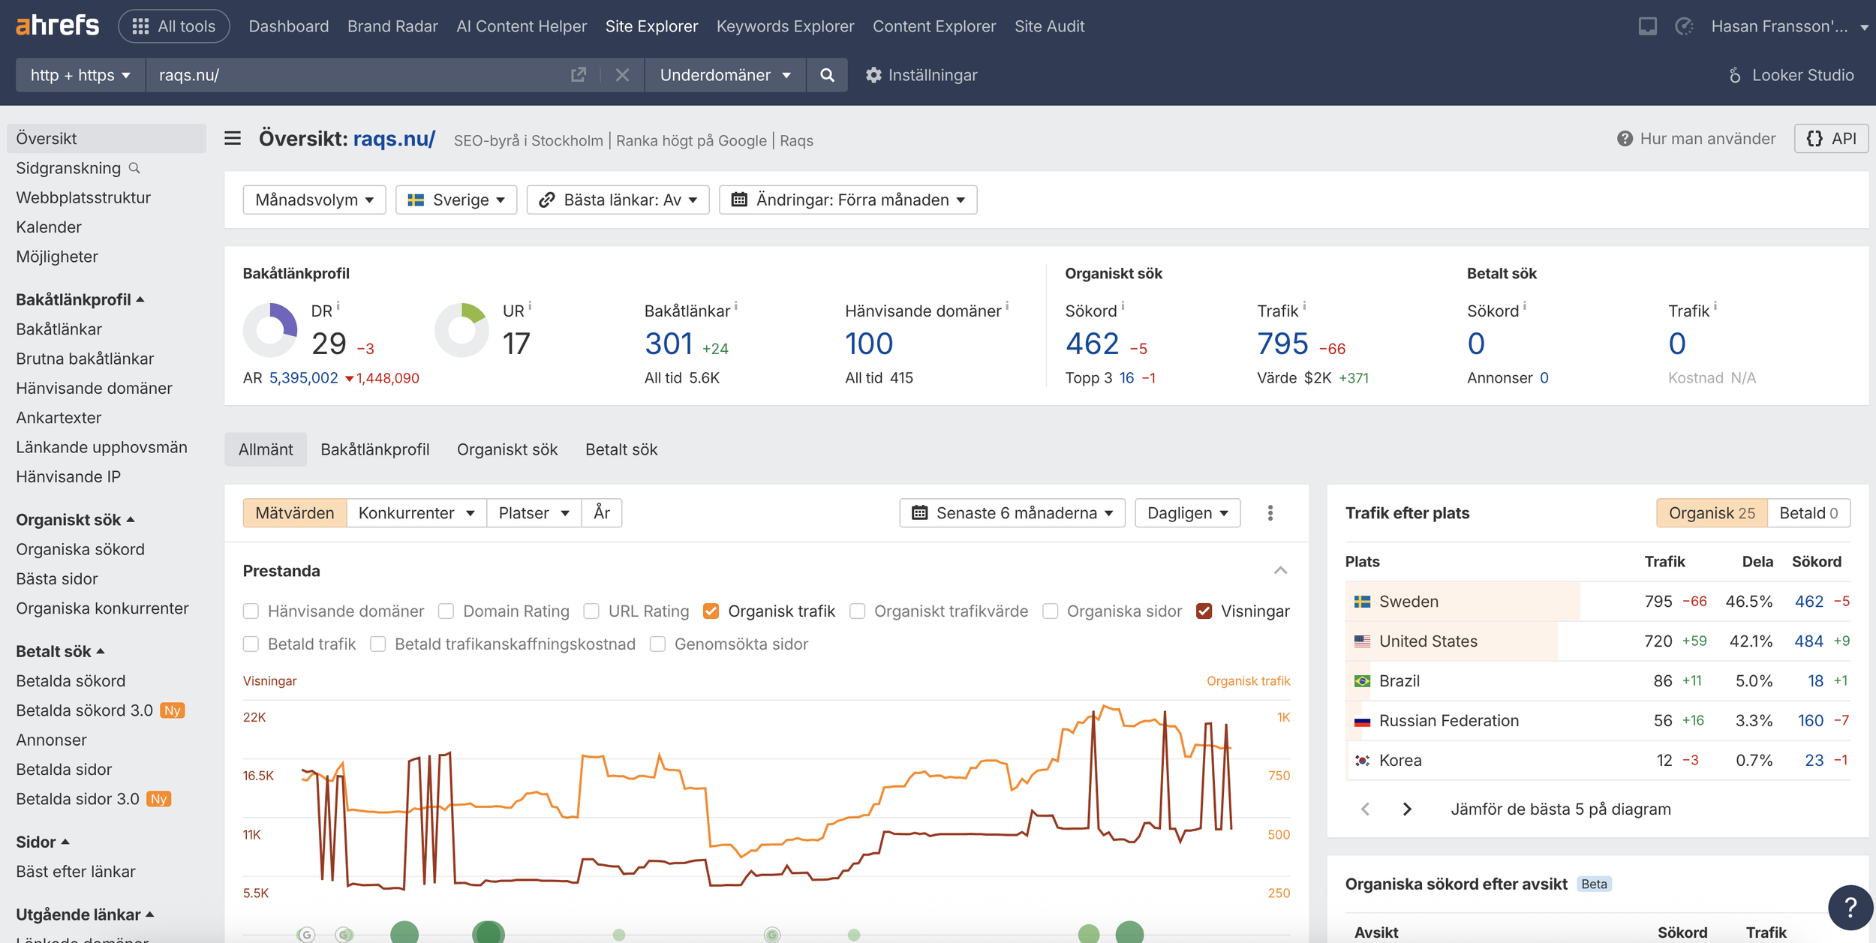The height and width of the screenshot is (943, 1876).
Task: Open the Sverige country dropdown
Action: point(456,200)
